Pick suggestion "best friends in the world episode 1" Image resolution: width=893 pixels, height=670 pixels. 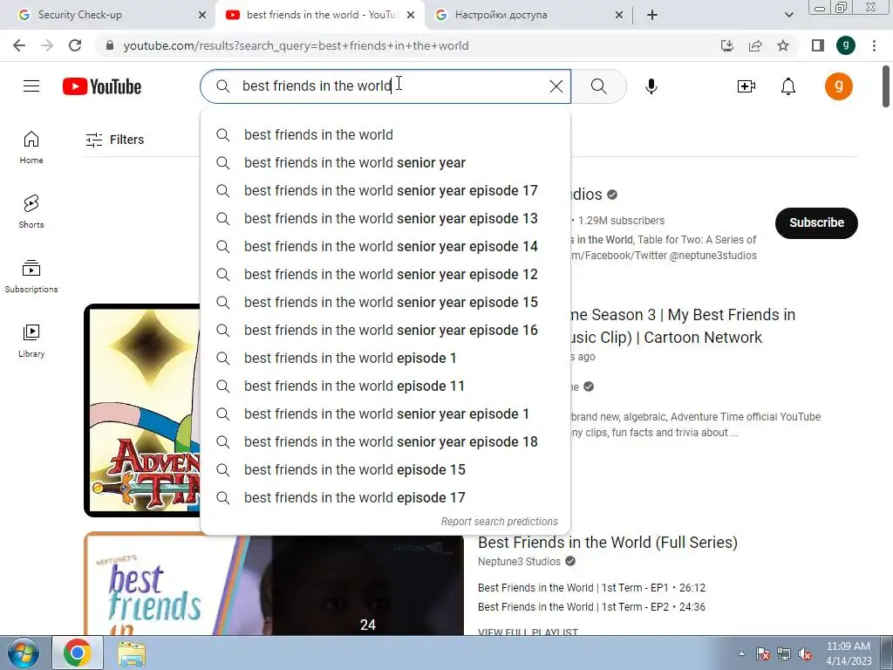(385, 358)
